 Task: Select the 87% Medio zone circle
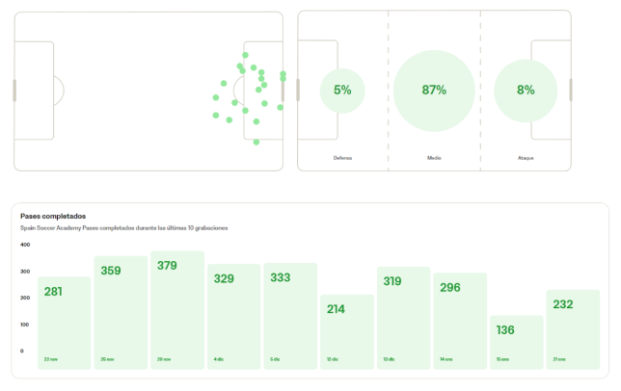pyautogui.click(x=434, y=91)
